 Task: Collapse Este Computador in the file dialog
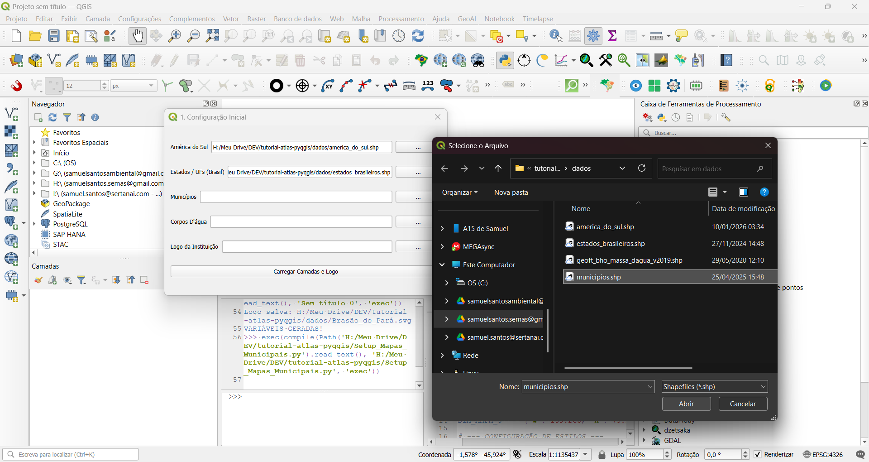pos(442,265)
